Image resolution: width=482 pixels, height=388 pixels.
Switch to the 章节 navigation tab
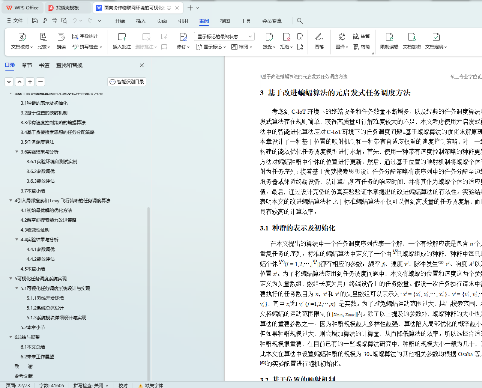point(27,65)
